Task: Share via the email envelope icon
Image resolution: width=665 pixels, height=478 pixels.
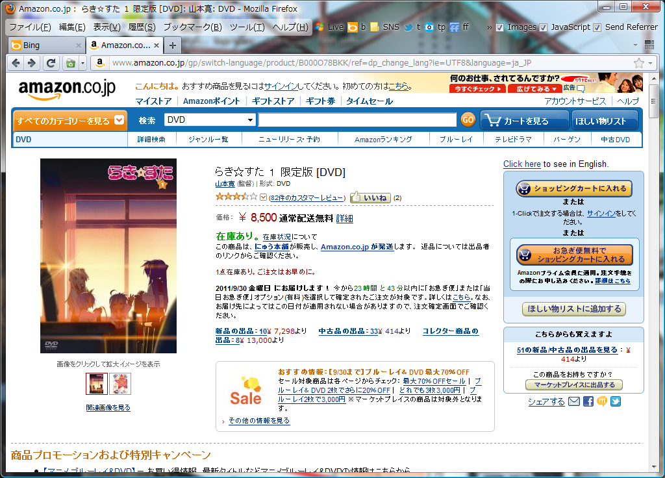Action: [x=573, y=401]
